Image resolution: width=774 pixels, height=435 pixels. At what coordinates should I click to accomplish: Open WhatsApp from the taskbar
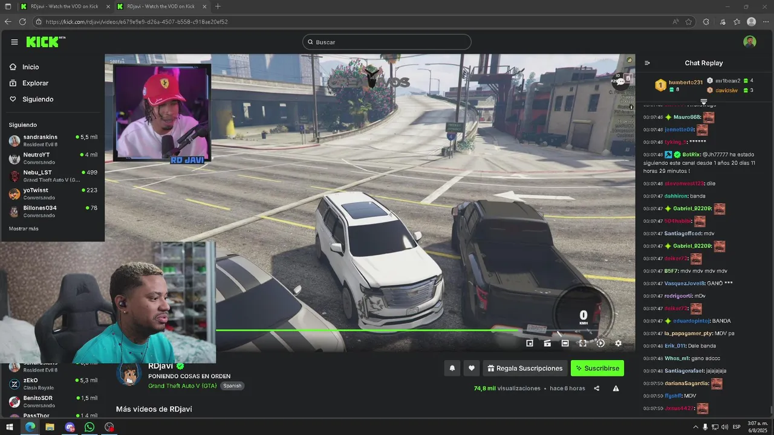tap(89, 427)
